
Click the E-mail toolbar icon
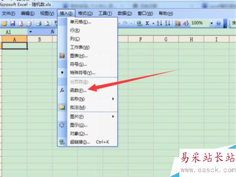point(29,24)
